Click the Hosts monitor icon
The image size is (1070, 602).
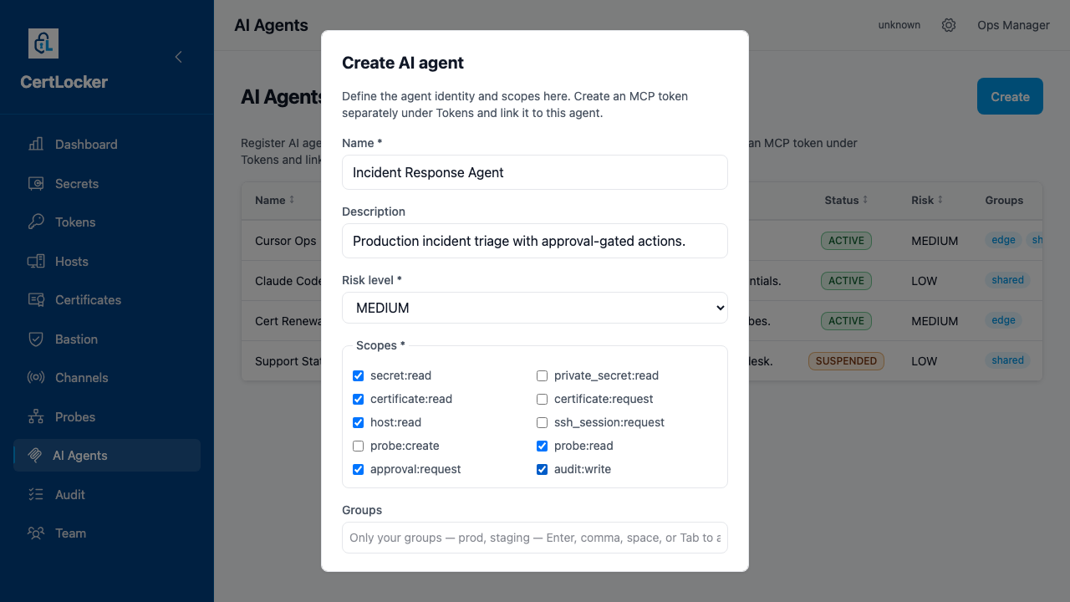(36, 261)
